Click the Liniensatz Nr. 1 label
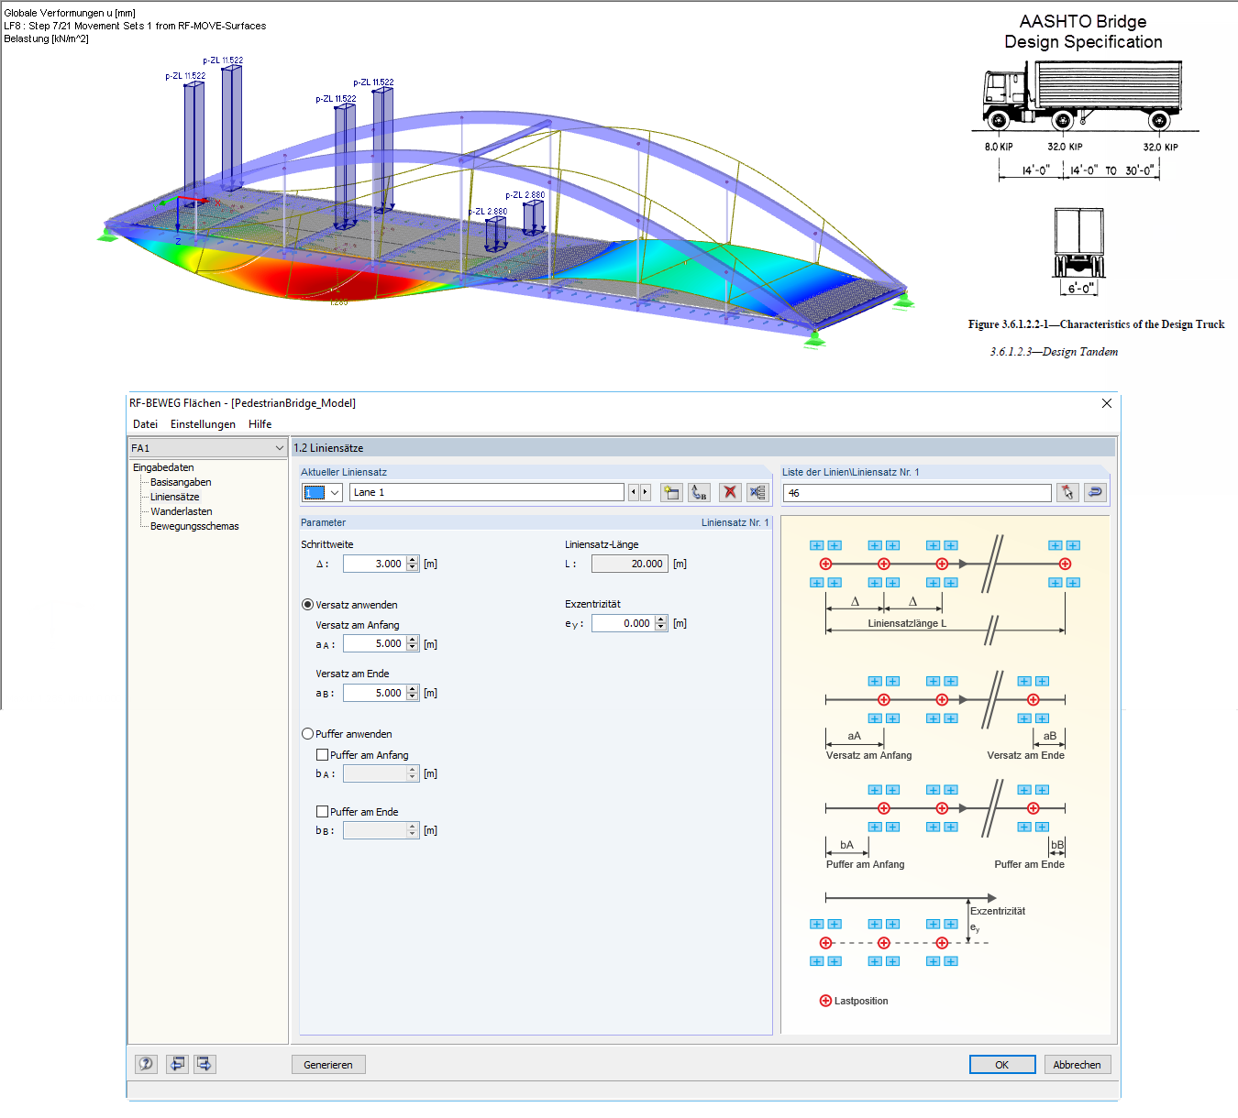Viewport: 1238px width, 1118px height. (x=735, y=522)
